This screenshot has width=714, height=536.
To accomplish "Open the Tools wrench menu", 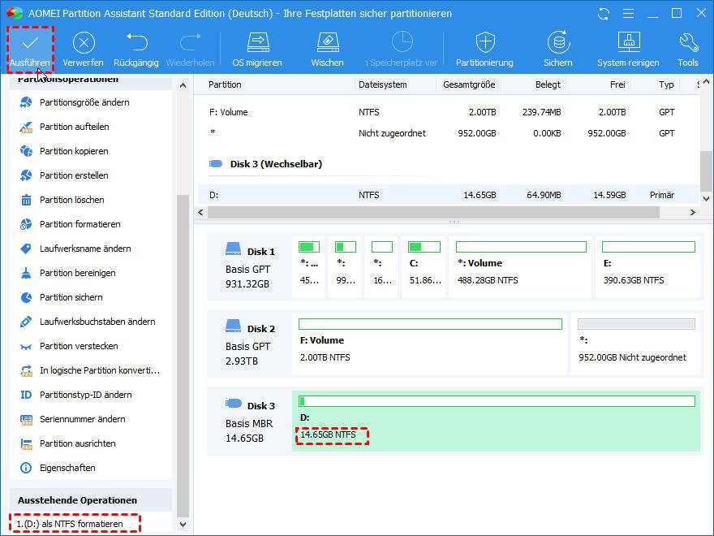I will 688,43.
